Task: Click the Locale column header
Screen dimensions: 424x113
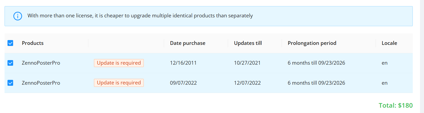Action: [x=389, y=43]
